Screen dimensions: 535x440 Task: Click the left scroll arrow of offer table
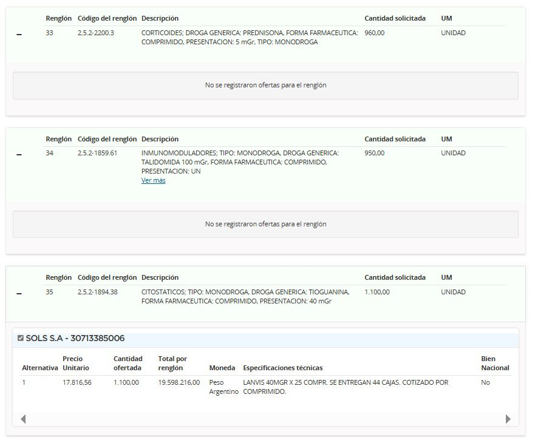click(23, 419)
